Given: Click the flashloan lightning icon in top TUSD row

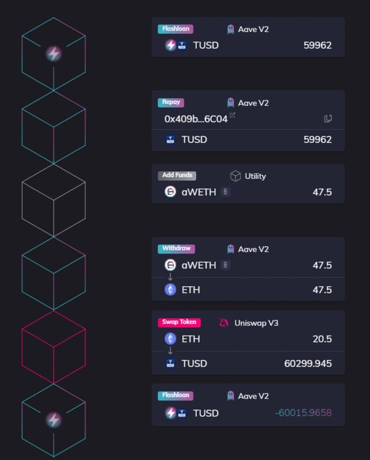Looking at the screenshot, I should [170, 45].
